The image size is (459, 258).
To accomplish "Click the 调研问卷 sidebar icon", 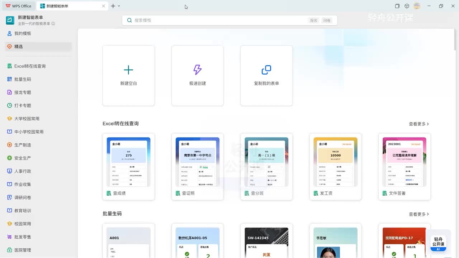I will (10, 197).
